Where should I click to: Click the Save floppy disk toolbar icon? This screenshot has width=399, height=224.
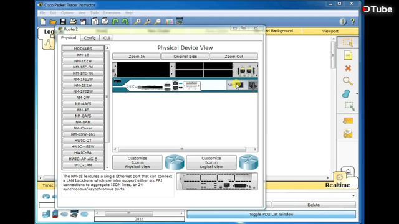point(63,22)
